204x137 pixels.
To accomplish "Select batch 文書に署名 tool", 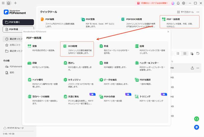I will click(78, 99).
